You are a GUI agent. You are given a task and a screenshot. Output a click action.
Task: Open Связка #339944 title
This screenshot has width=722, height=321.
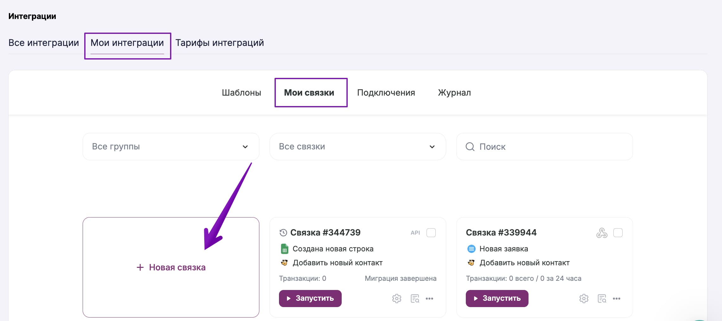click(x=501, y=233)
